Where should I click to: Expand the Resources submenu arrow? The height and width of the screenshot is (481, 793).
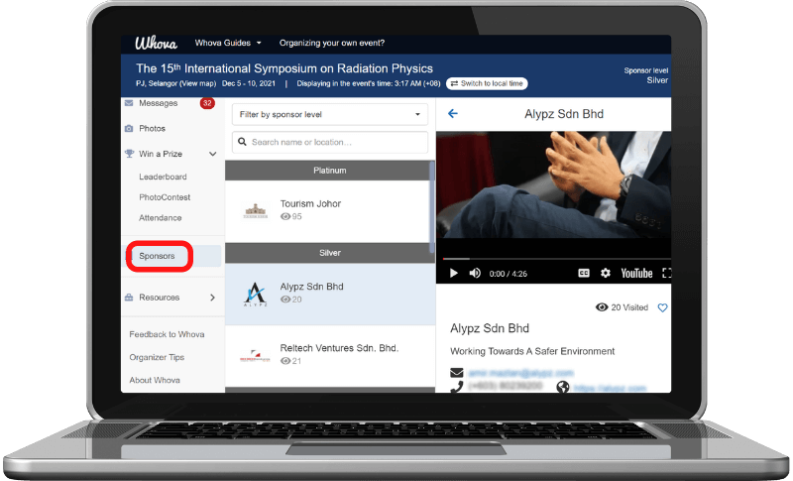tap(212, 298)
